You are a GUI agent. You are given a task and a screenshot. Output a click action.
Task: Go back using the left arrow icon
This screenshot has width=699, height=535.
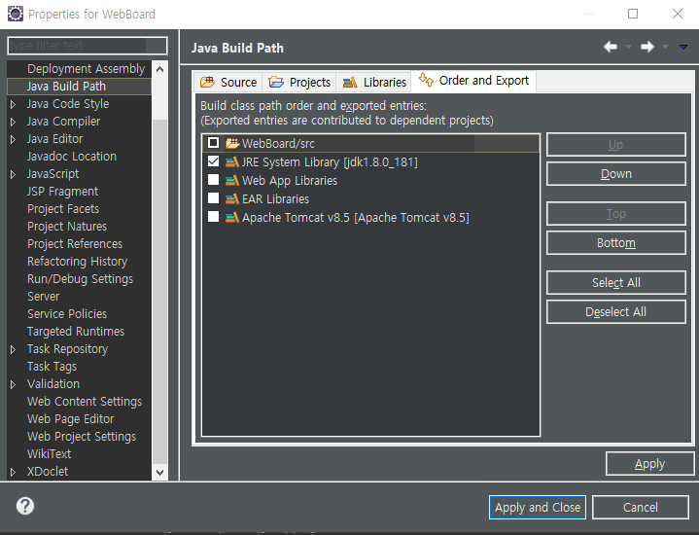[x=611, y=47]
